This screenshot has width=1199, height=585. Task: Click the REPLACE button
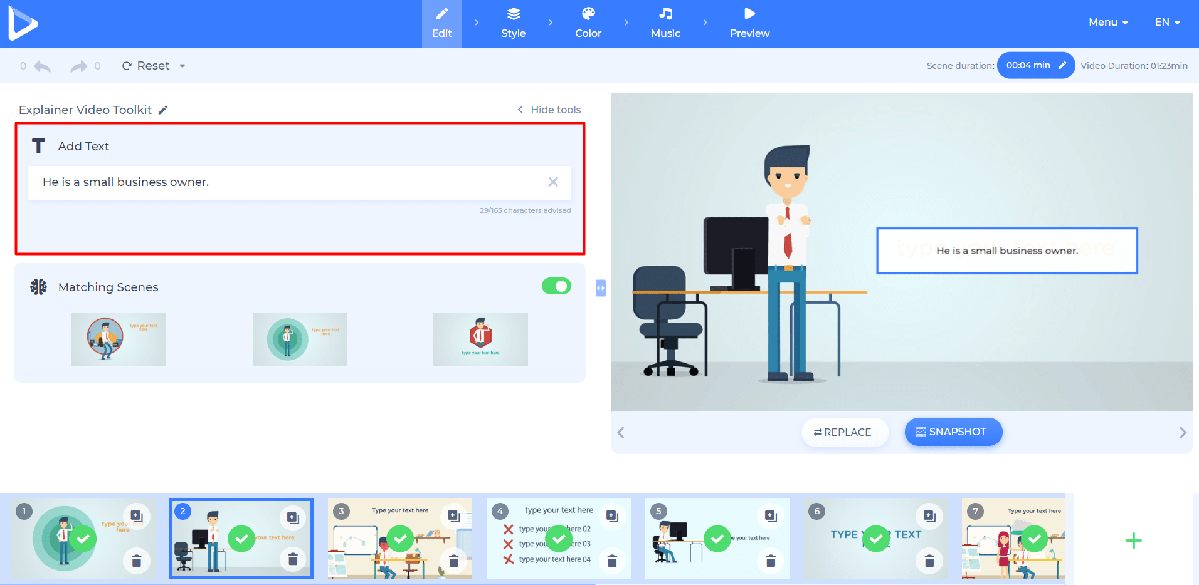tap(844, 432)
